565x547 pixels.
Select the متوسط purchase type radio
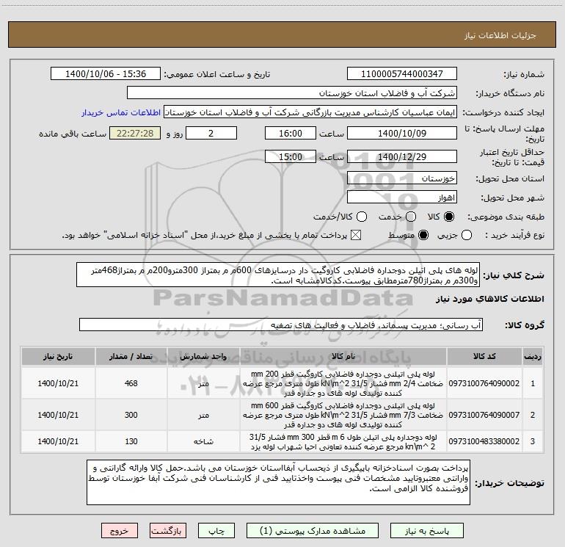pyautogui.click(x=423, y=235)
